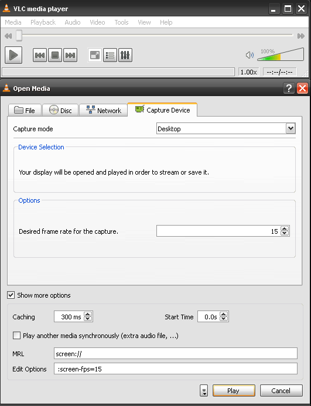Click the elapsed time display

coord(280,72)
